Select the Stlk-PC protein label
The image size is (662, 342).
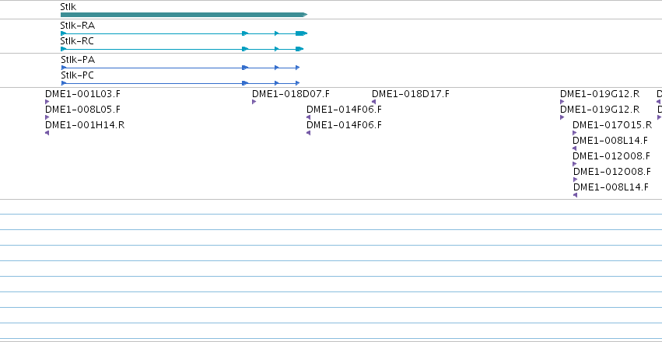[x=78, y=75]
